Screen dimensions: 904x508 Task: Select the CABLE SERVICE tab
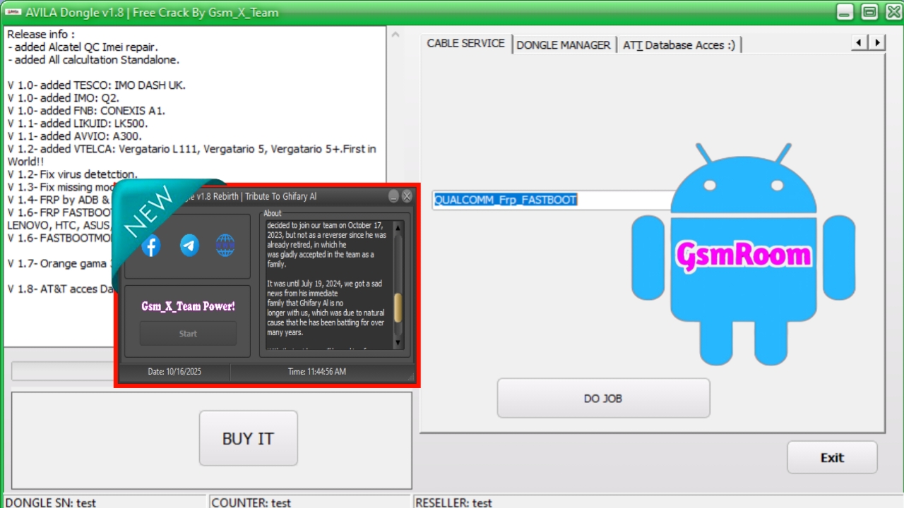465,43
